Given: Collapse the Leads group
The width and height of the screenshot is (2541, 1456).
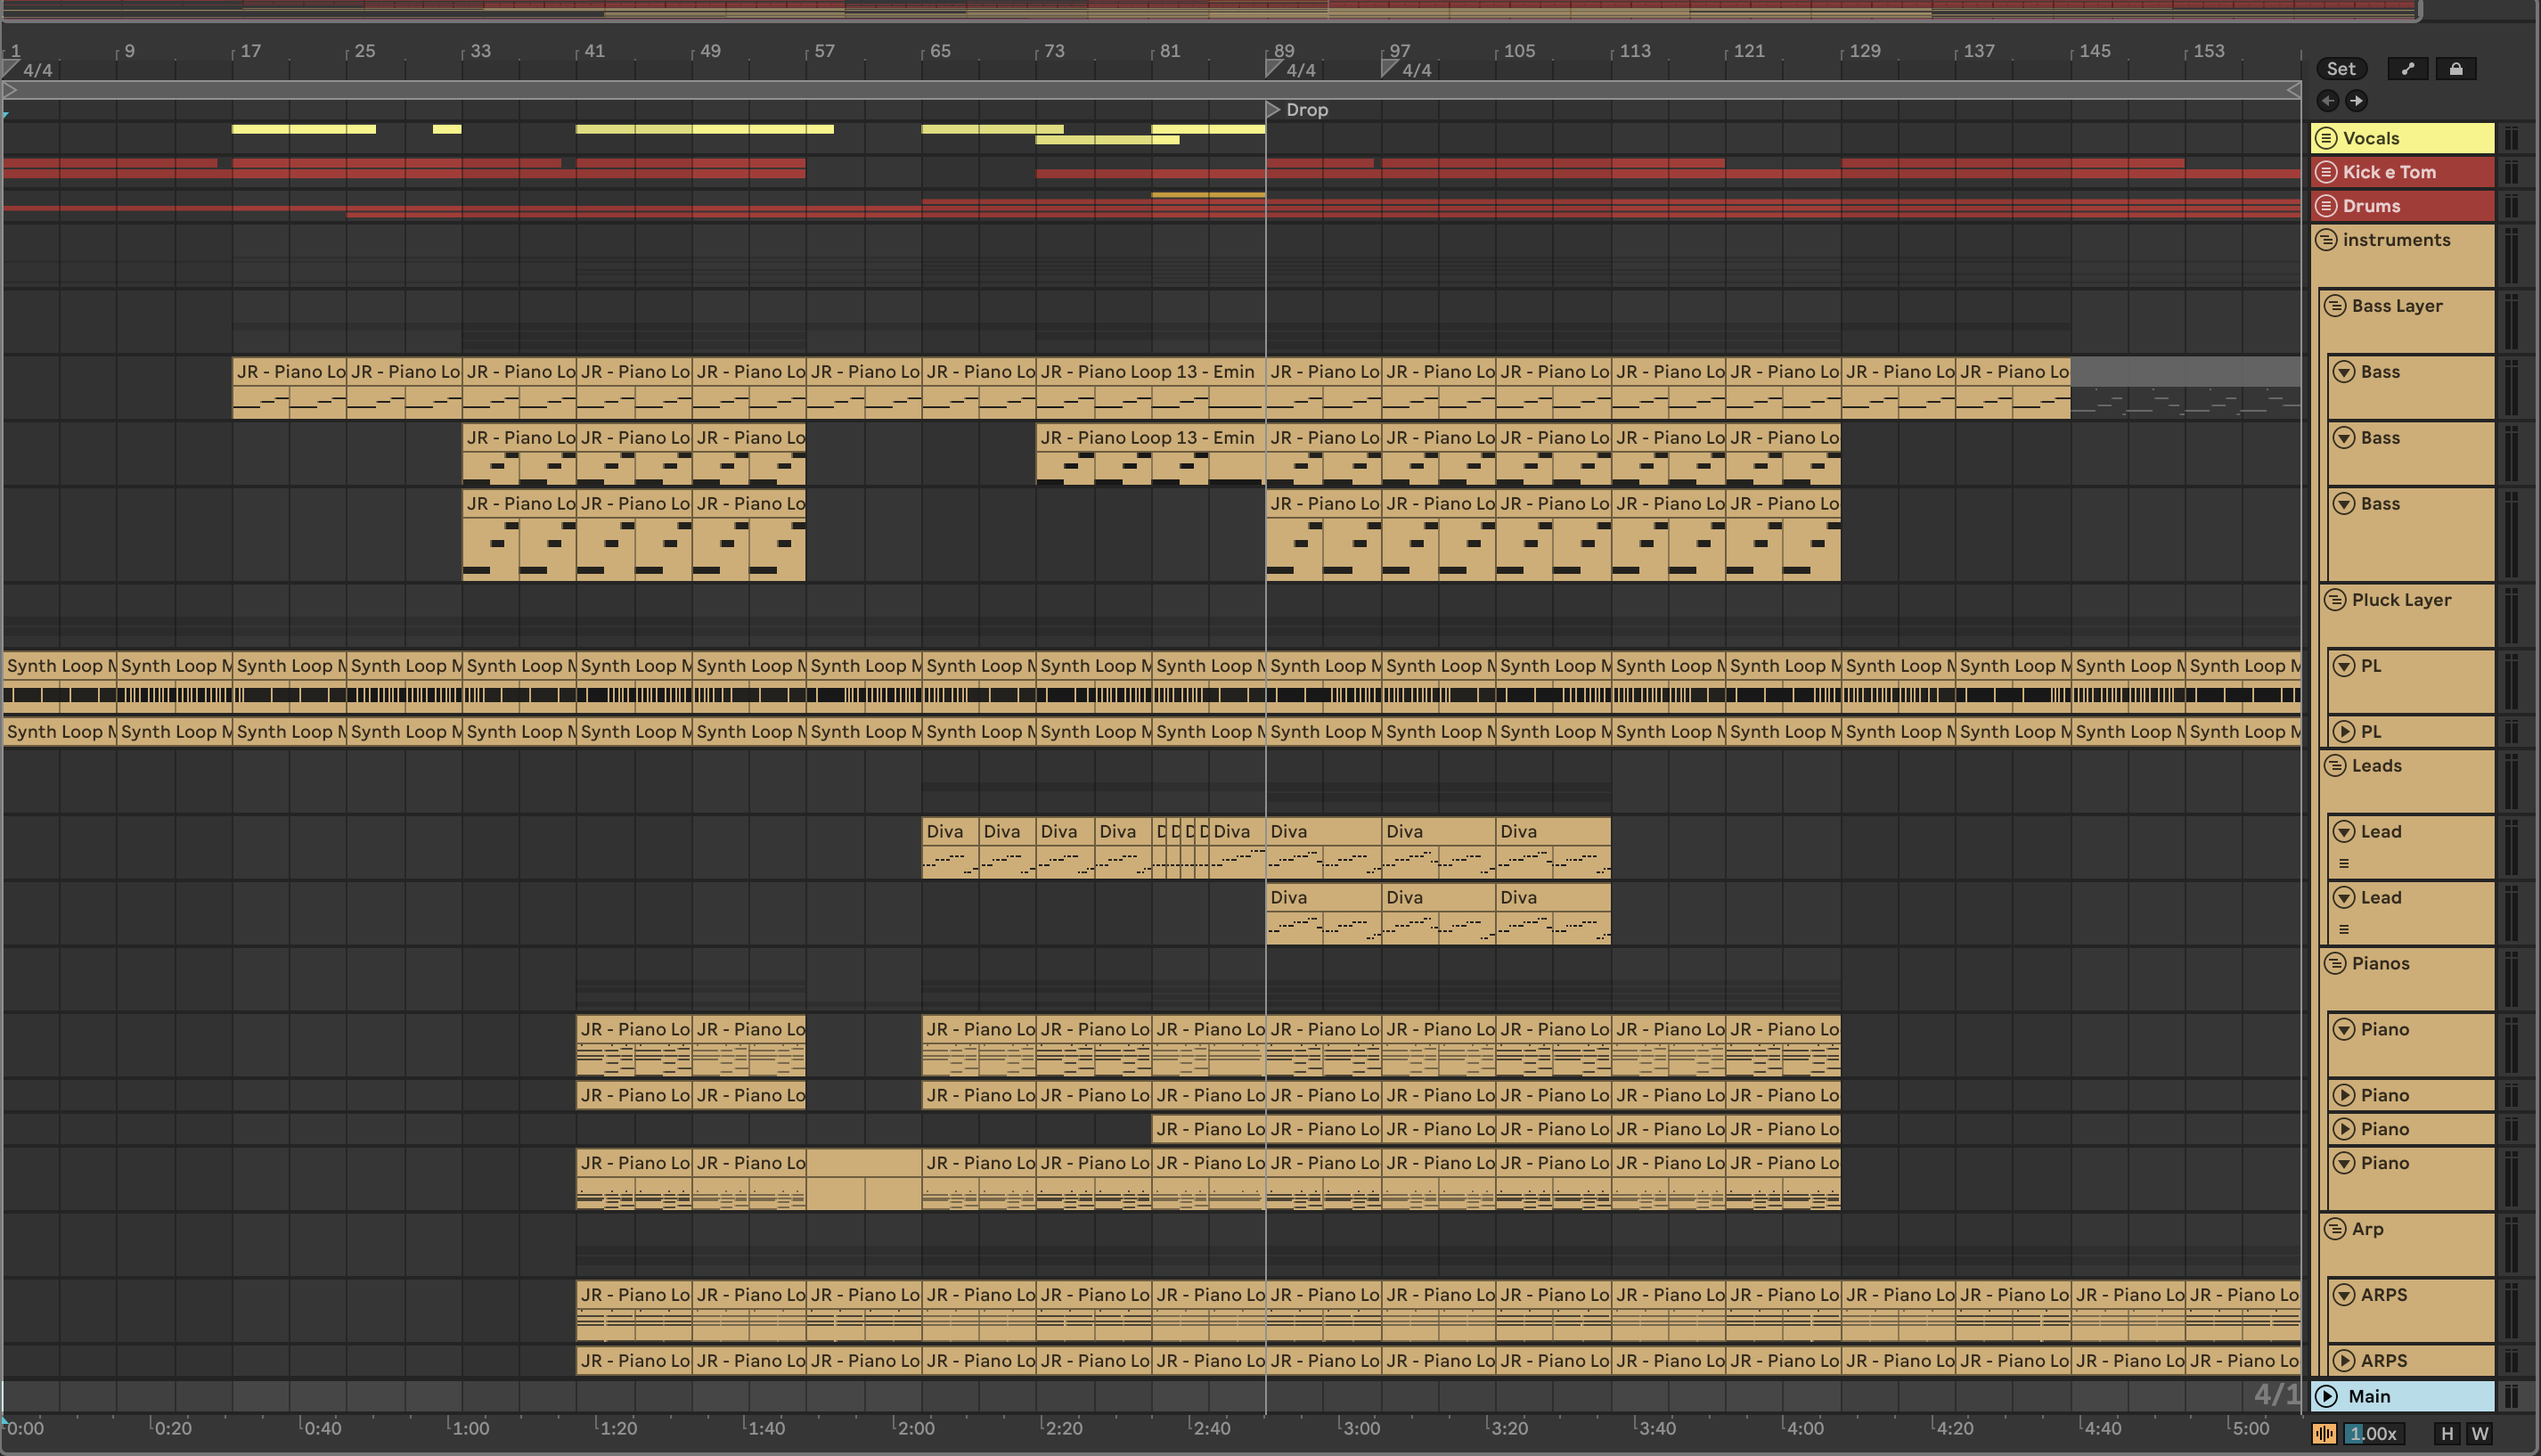Looking at the screenshot, I should click(x=2335, y=766).
